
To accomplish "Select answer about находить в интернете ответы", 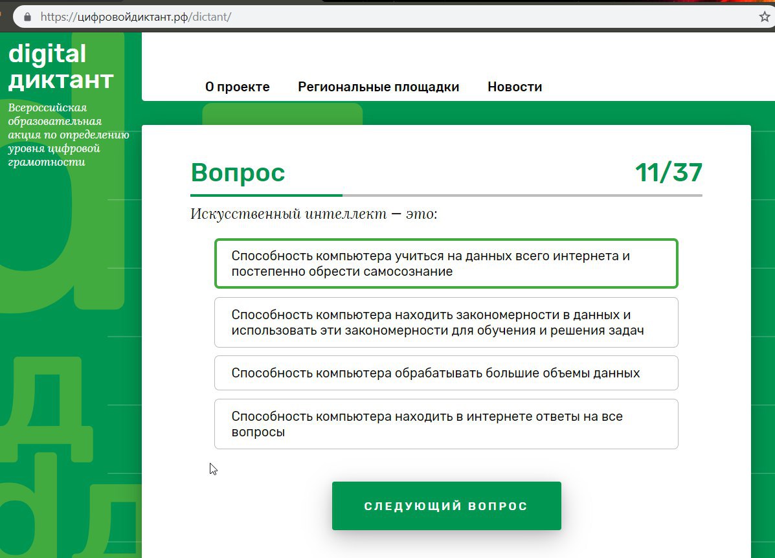I will click(x=446, y=424).
